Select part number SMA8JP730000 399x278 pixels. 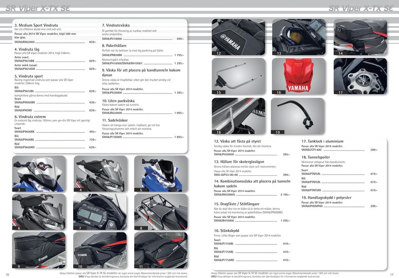pyautogui.click(x=112, y=137)
